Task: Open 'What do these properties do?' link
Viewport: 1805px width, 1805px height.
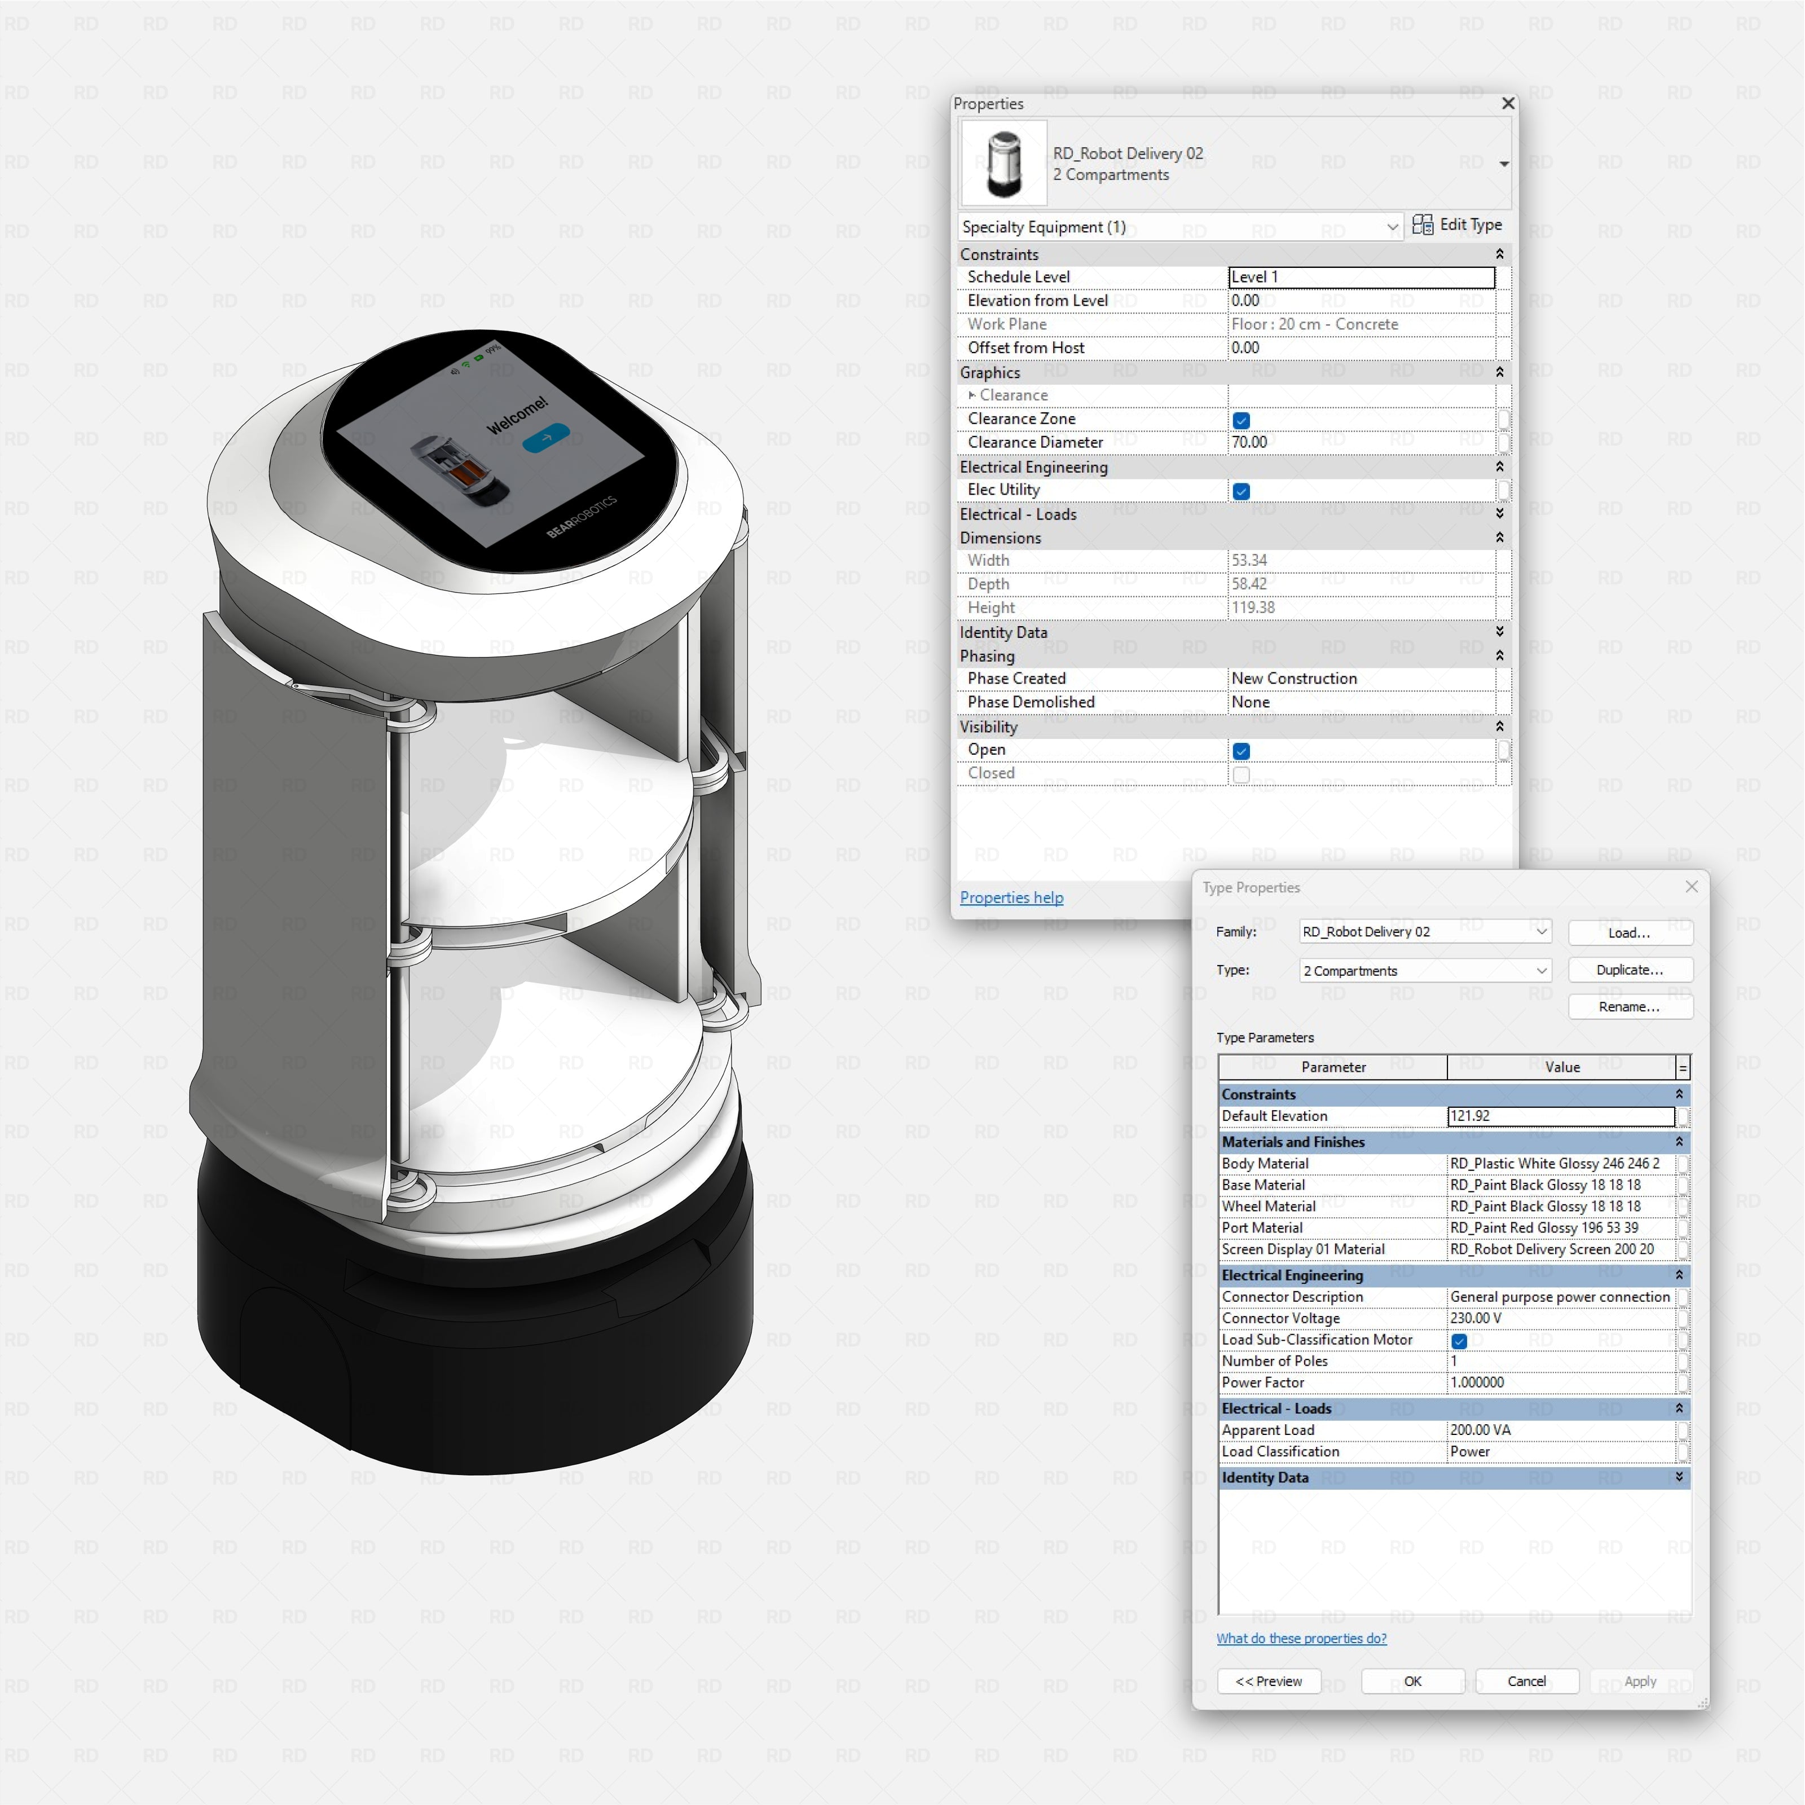Action: [1301, 1639]
